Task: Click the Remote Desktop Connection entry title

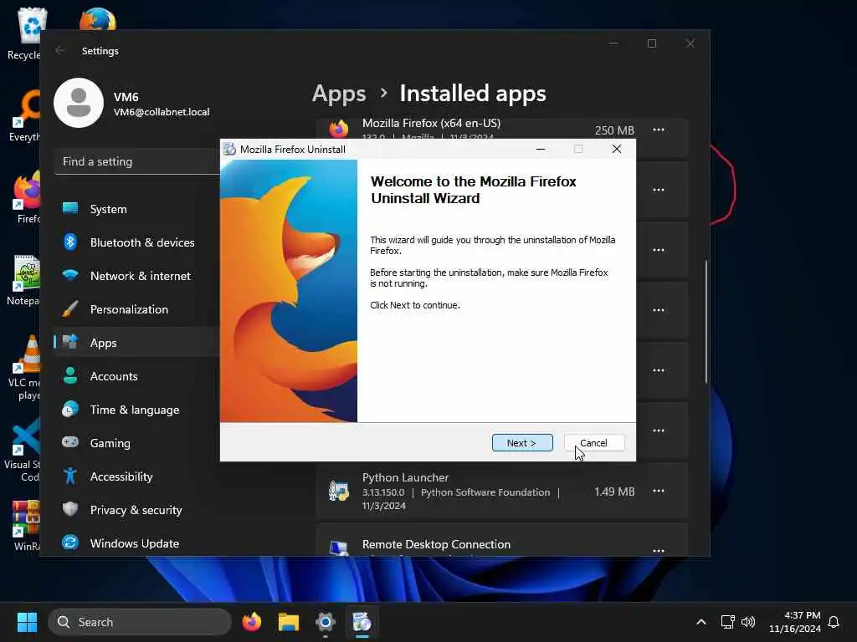Action: (x=436, y=544)
